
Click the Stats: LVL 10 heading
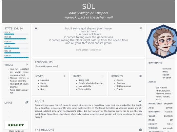13,28
